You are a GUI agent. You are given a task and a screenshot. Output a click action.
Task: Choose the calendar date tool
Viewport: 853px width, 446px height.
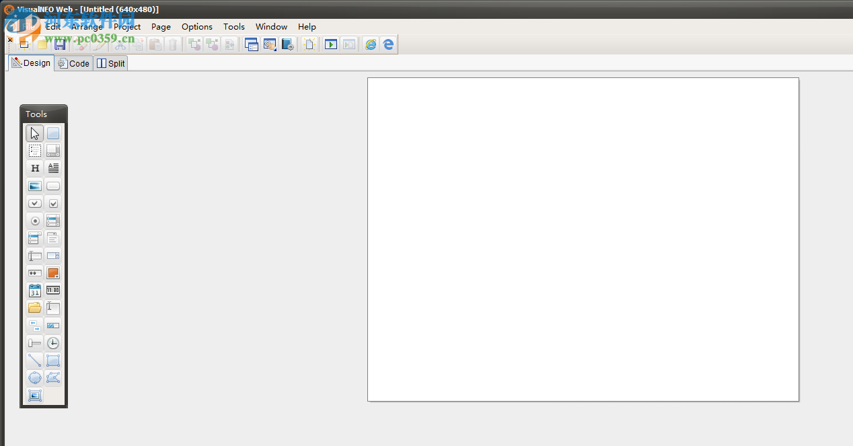[x=35, y=291]
